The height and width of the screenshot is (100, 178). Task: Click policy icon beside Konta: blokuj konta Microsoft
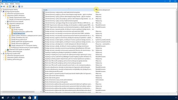click(x=44, y=71)
